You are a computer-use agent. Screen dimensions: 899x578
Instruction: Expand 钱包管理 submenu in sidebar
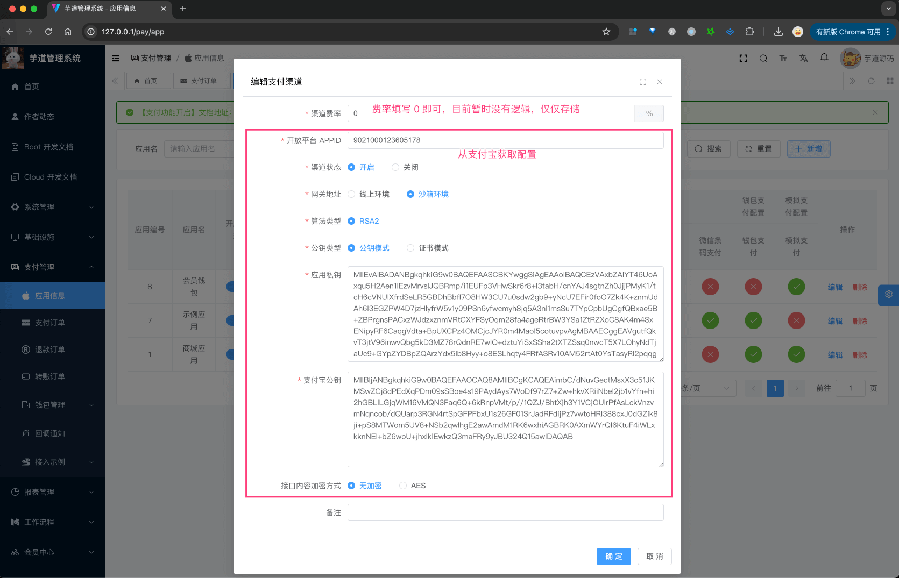tap(56, 405)
